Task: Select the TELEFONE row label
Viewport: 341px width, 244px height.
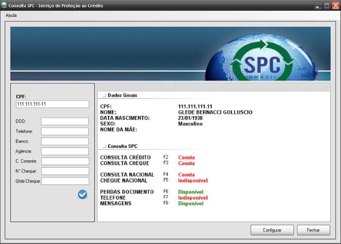Action: pos(113,197)
